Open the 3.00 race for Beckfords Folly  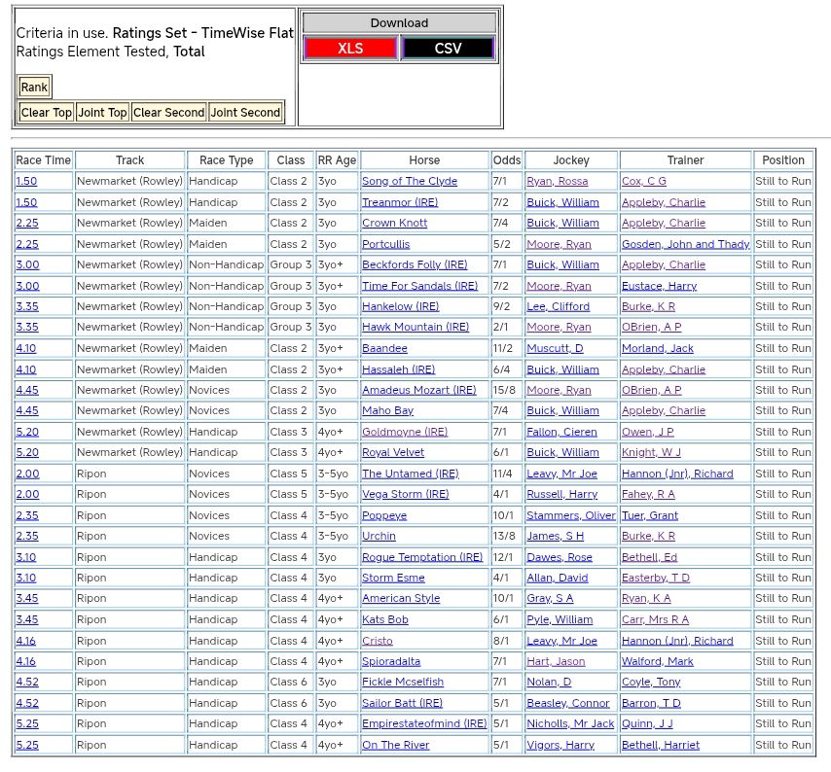click(x=26, y=265)
